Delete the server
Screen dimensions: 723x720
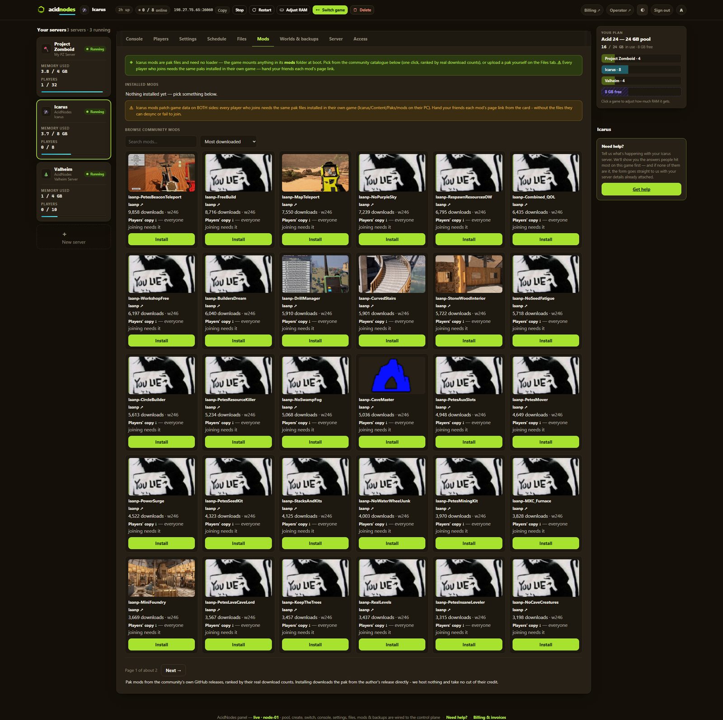pyautogui.click(x=362, y=10)
